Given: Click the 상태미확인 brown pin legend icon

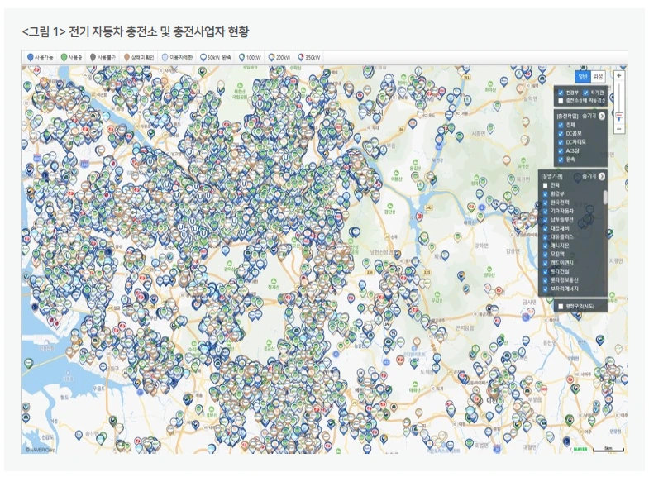Looking at the screenshot, I should point(126,58).
